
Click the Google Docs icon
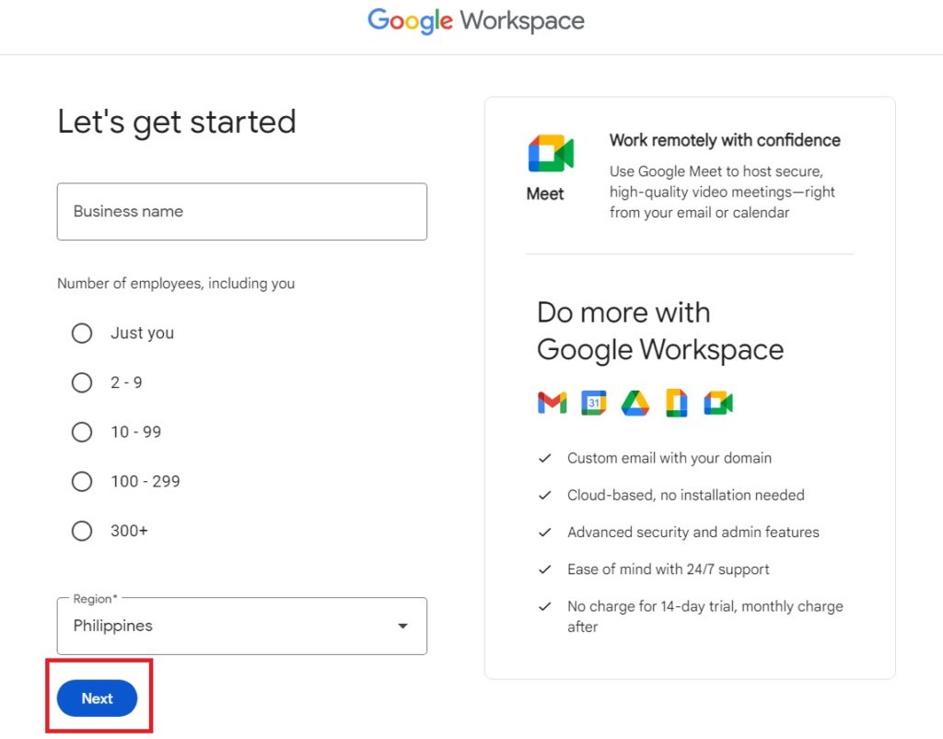(678, 402)
